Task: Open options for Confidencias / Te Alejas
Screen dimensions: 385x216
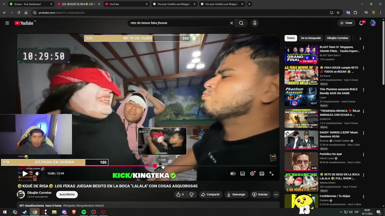Action: coord(363,196)
